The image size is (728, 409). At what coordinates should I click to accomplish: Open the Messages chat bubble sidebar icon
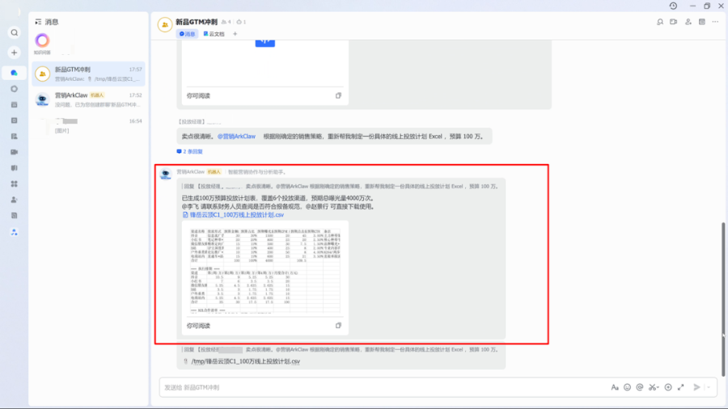[x=15, y=73]
